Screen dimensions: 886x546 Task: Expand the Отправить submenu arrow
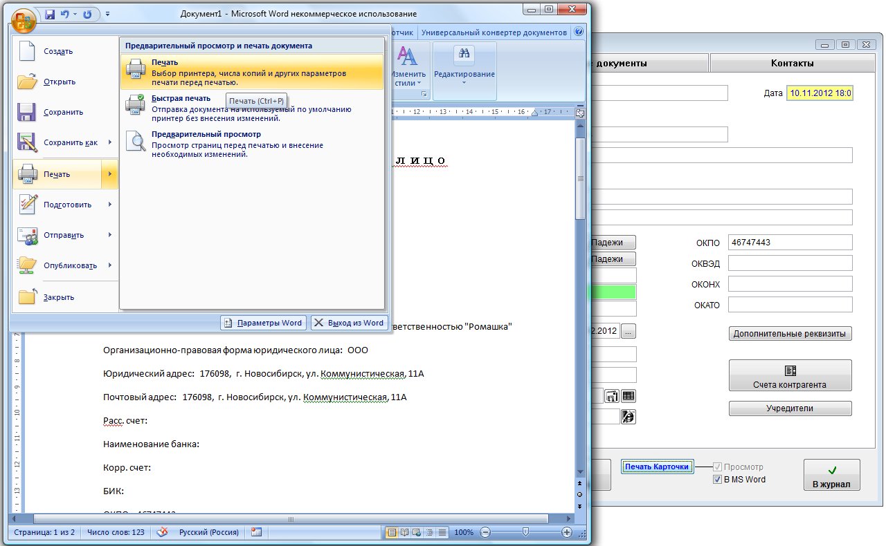click(x=109, y=235)
